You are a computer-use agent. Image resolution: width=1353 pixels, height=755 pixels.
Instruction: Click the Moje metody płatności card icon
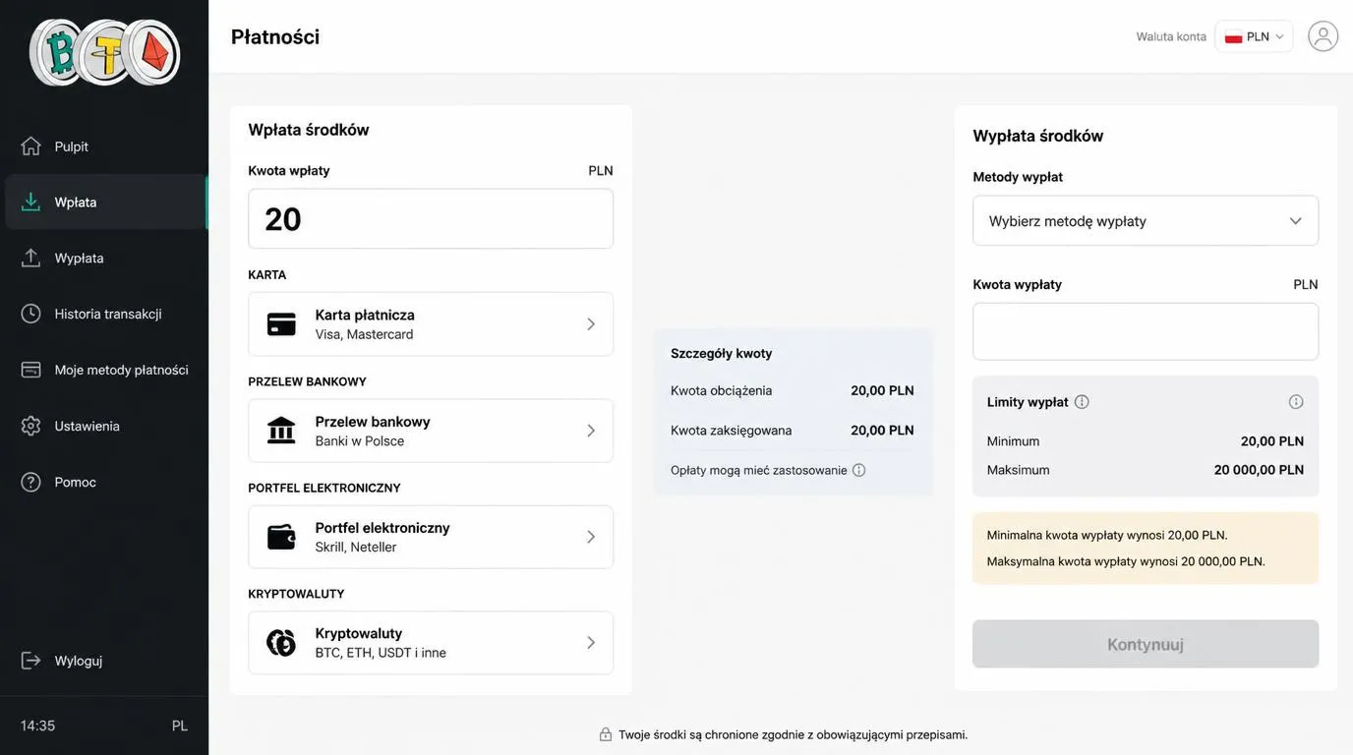point(31,370)
